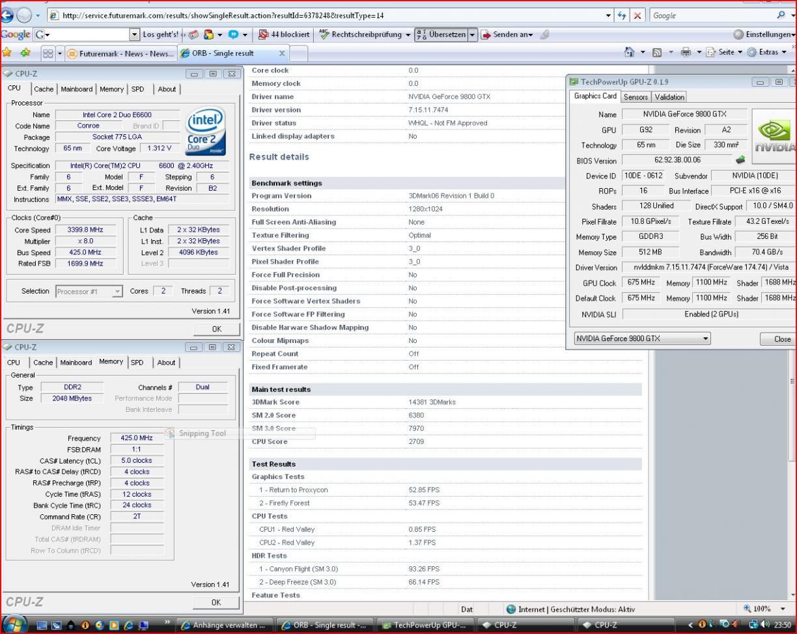Click Close button in GPU-Z
The height and width of the screenshot is (634, 797).
pos(778,338)
